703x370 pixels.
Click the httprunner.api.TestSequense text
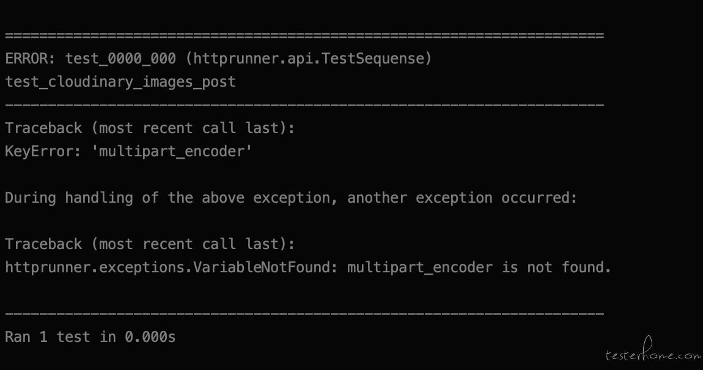coord(309,58)
